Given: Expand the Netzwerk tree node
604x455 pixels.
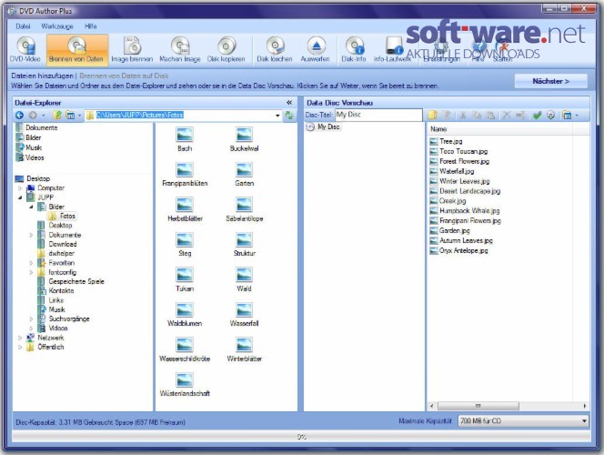Looking at the screenshot, I should coord(20,338).
